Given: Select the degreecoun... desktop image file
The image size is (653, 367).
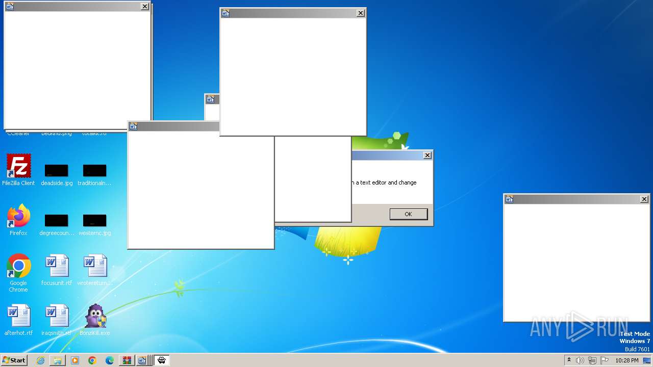Looking at the screenshot, I should [x=57, y=225].
